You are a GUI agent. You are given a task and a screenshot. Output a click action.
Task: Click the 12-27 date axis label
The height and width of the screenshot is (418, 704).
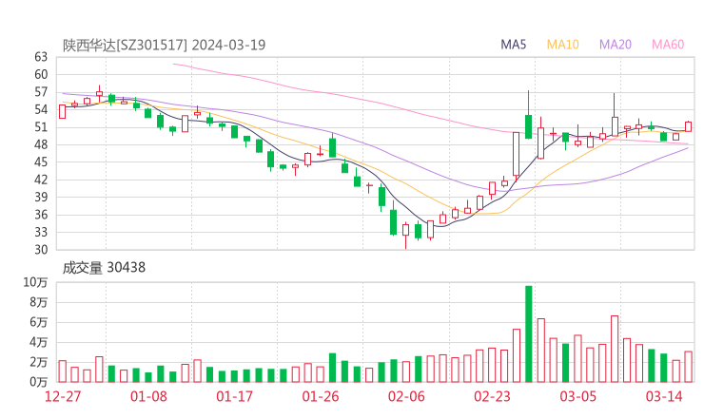pos(63,396)
